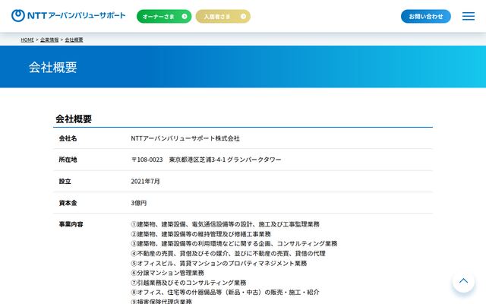Open 企業情報 breadcrumb link
This screenshot has height=304, width=486.
[x=49, y=40]
